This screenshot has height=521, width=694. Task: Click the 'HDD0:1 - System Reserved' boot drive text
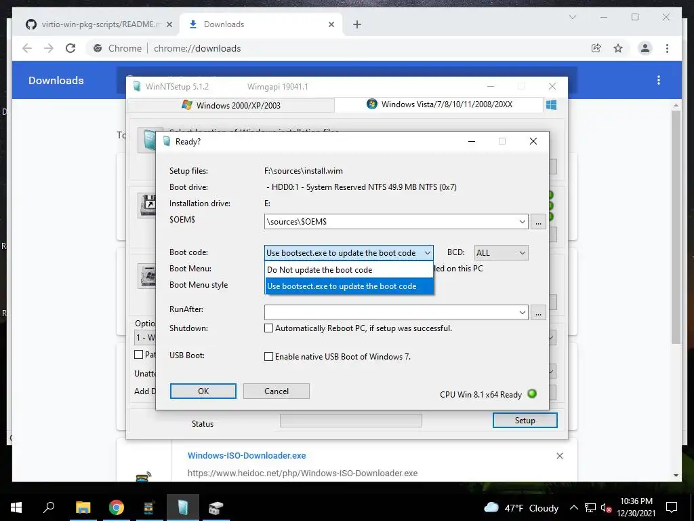pos(361,187)
